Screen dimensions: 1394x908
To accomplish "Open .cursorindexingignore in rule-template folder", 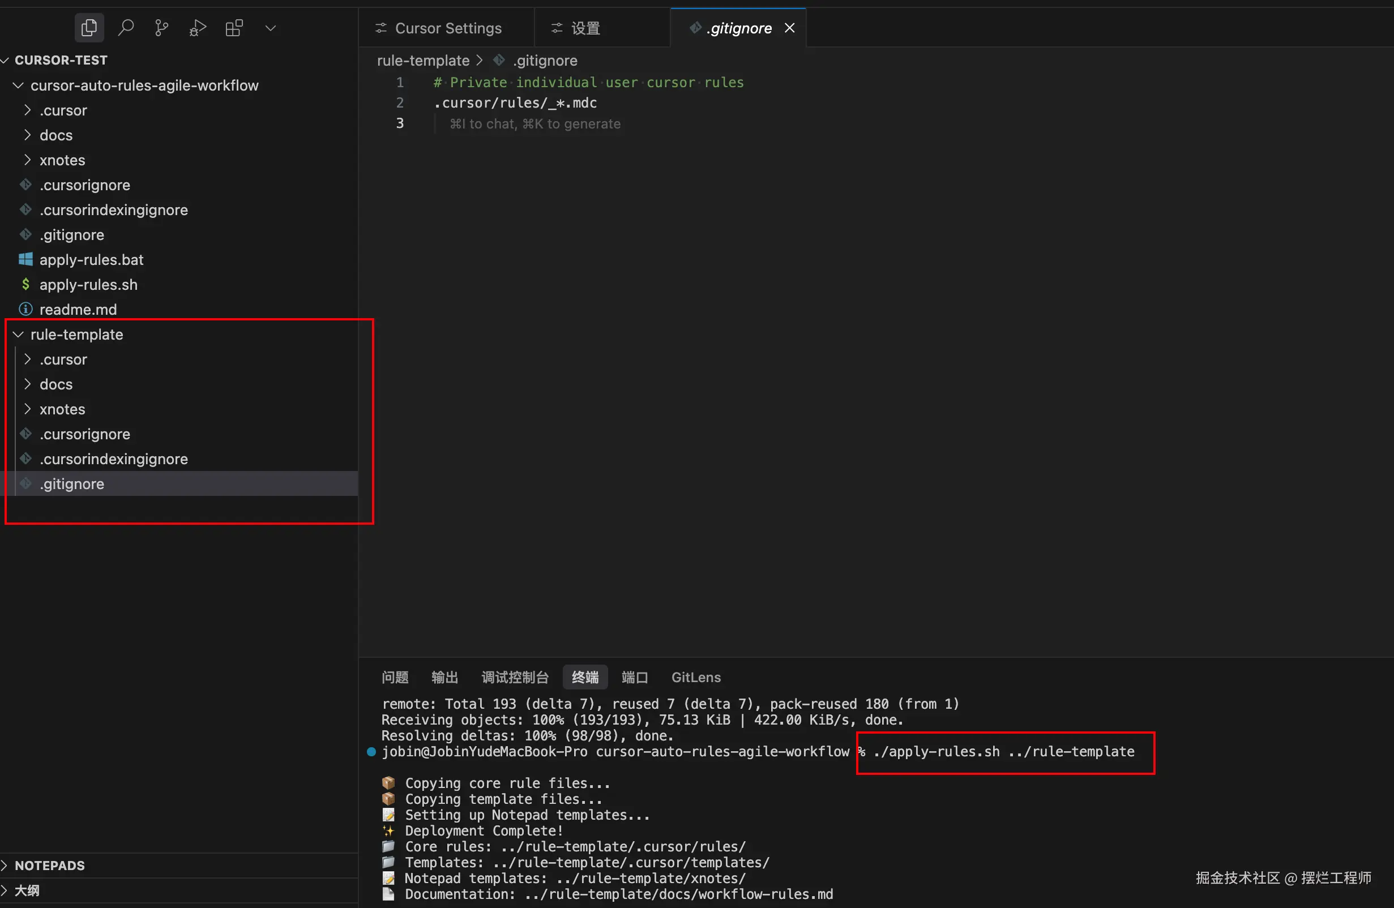I will click(114, 459).
